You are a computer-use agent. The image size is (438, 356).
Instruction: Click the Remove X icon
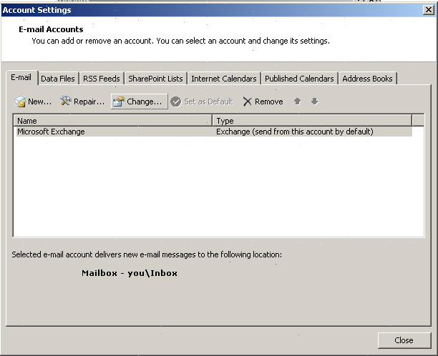(x=247, y=102)
